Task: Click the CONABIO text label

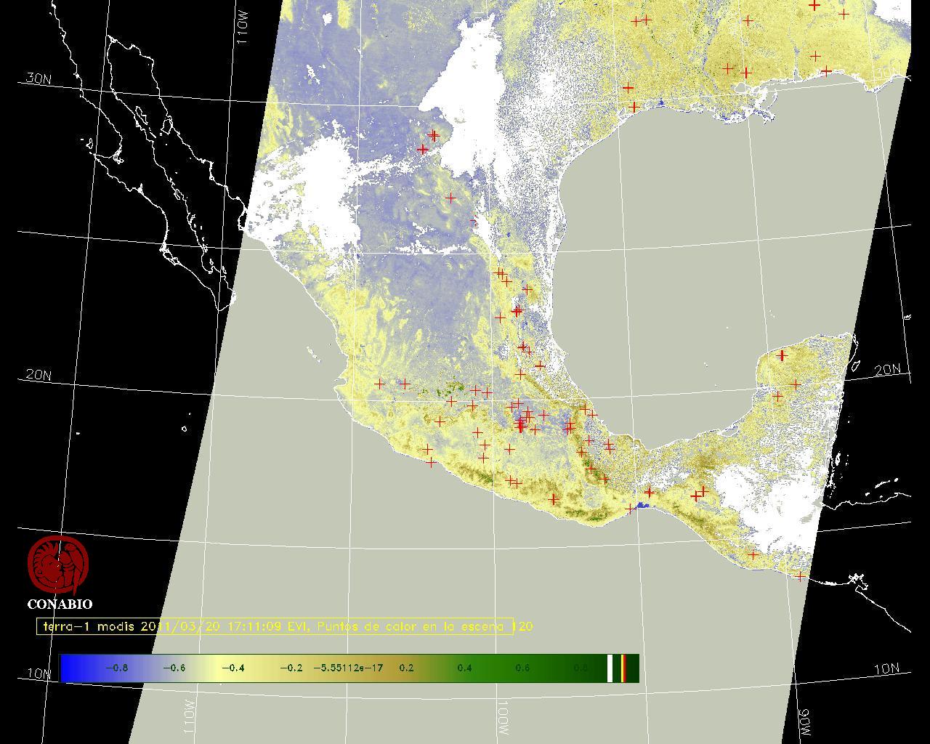Action: (60, 604)
